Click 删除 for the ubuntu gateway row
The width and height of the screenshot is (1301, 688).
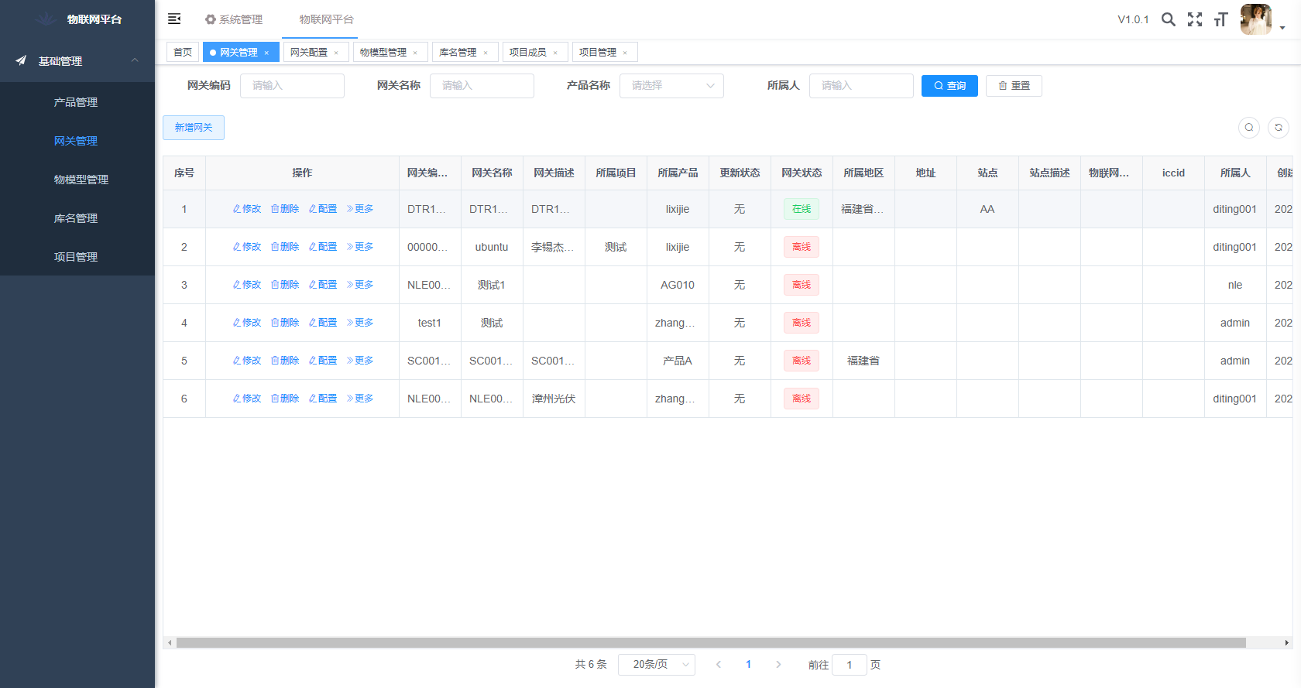click(285, 247)
